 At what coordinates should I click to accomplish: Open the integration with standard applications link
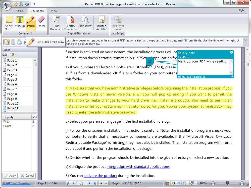coord(138,167)
